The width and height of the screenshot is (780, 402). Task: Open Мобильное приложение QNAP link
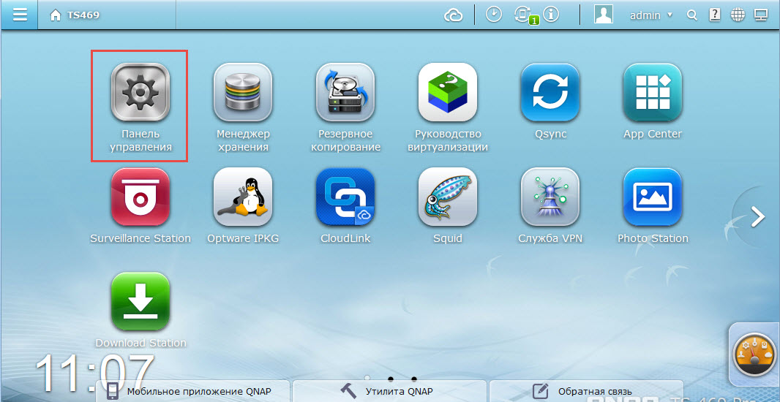(192, 391)
